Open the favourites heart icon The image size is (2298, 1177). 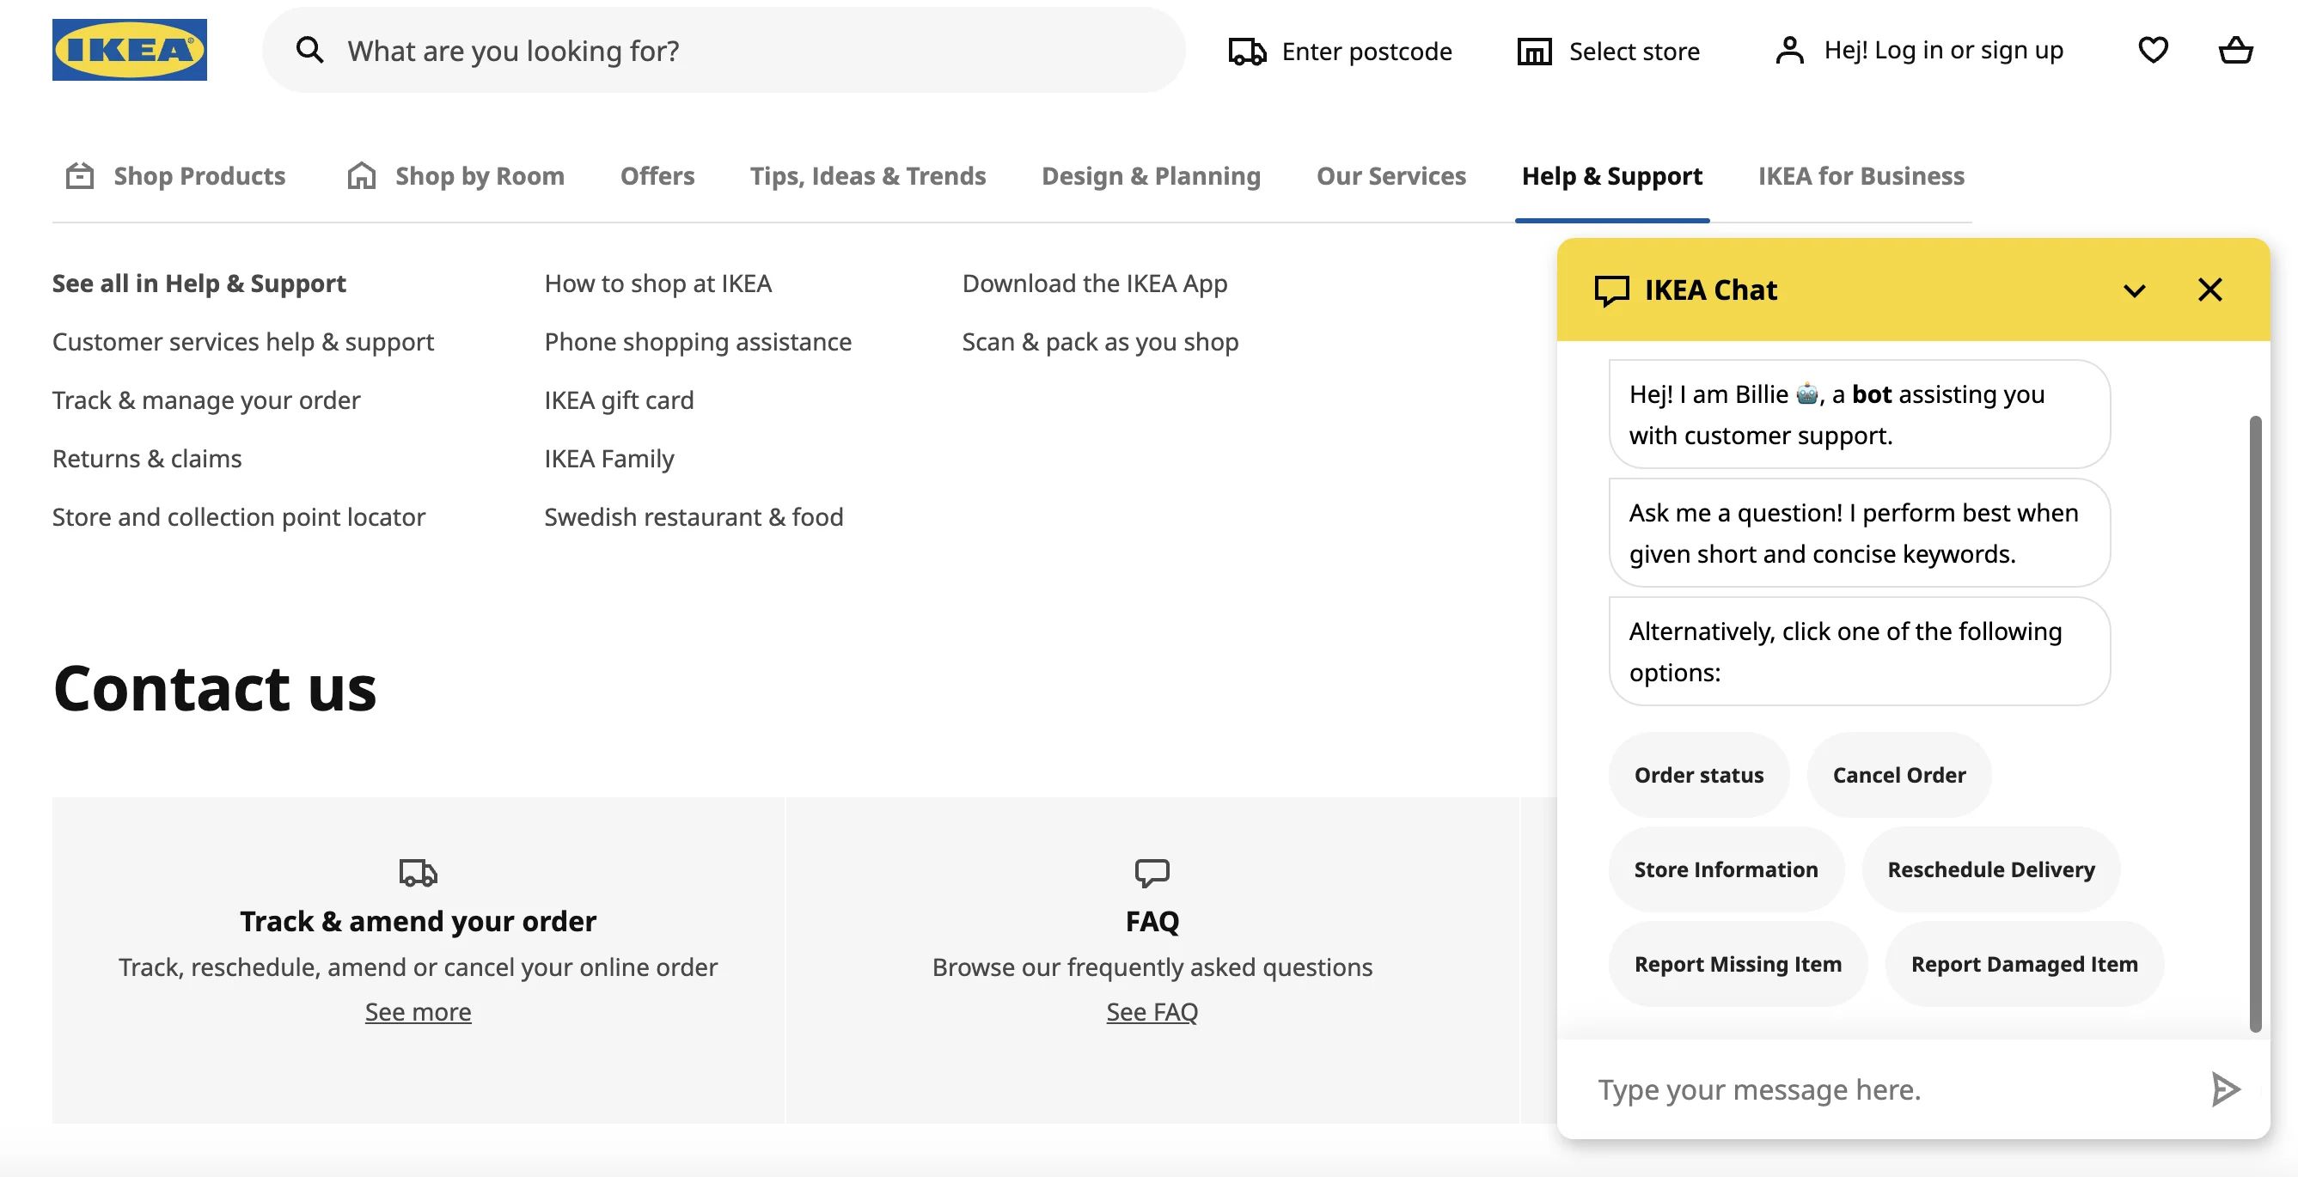coord(2153,50)
